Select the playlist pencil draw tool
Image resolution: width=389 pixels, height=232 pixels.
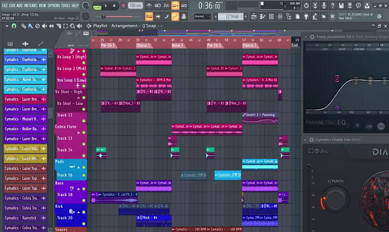click(23, 26)
